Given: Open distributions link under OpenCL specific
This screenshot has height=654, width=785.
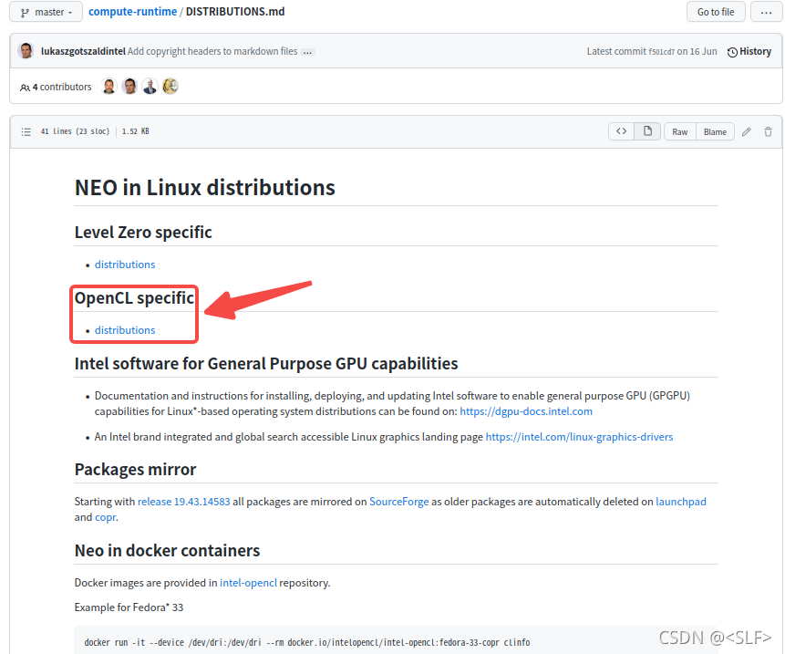Looking at the screenshot, I should [125, 330].
